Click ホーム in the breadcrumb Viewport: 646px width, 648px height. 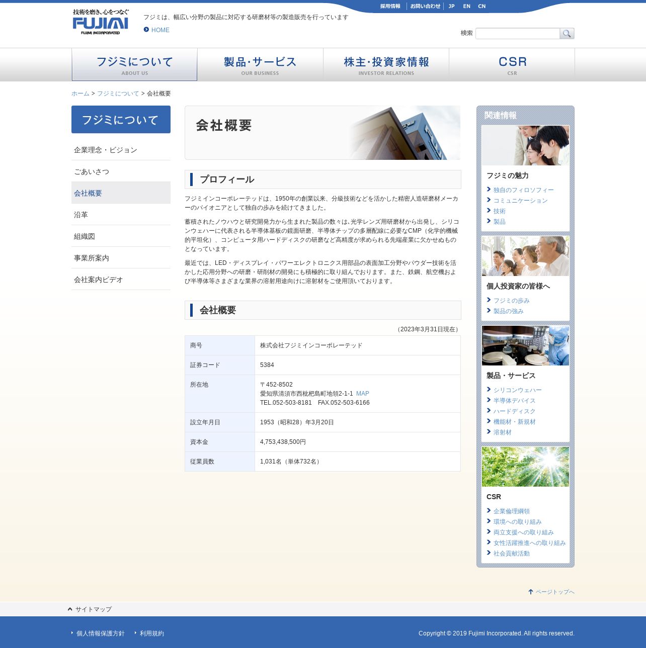point(80,94)
